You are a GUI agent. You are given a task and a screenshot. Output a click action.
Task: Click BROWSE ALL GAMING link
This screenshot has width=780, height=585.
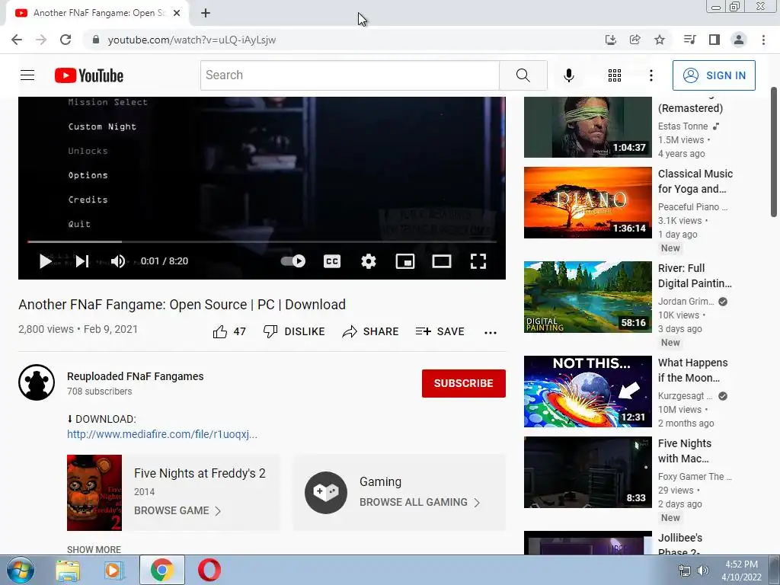pos(420,502)
